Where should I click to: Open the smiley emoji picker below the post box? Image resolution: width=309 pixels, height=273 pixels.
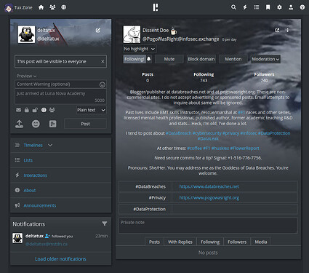coord(36,124)
